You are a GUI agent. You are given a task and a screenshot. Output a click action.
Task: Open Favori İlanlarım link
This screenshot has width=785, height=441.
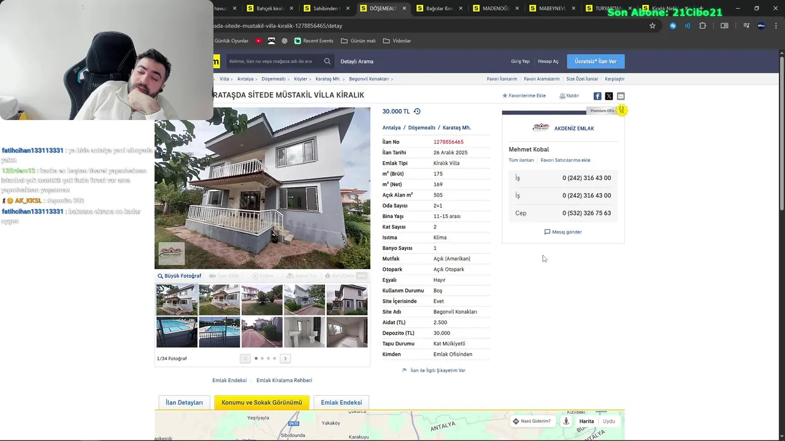tap(502, 79)
